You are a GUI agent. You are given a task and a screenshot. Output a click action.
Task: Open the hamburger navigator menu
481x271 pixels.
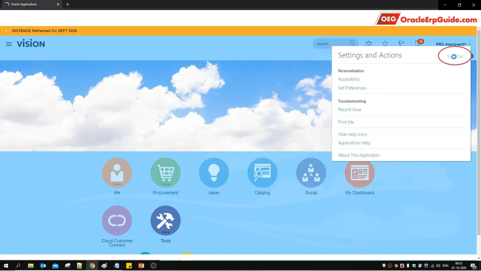(9, 44)
